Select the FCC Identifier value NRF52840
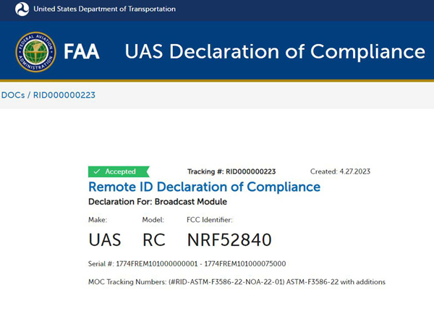 (x=229, y=239)
